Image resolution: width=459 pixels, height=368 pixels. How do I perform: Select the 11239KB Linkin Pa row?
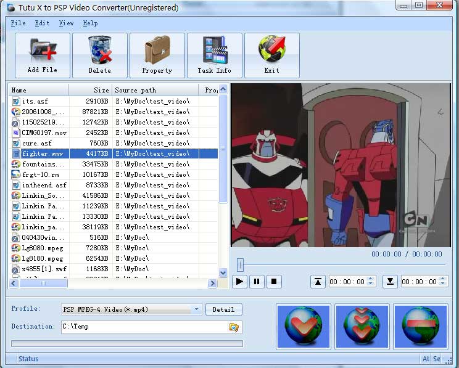pyautogui.click(x=114, y=206)
